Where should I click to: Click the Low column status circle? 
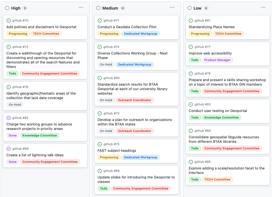click(x=189, y=8)
